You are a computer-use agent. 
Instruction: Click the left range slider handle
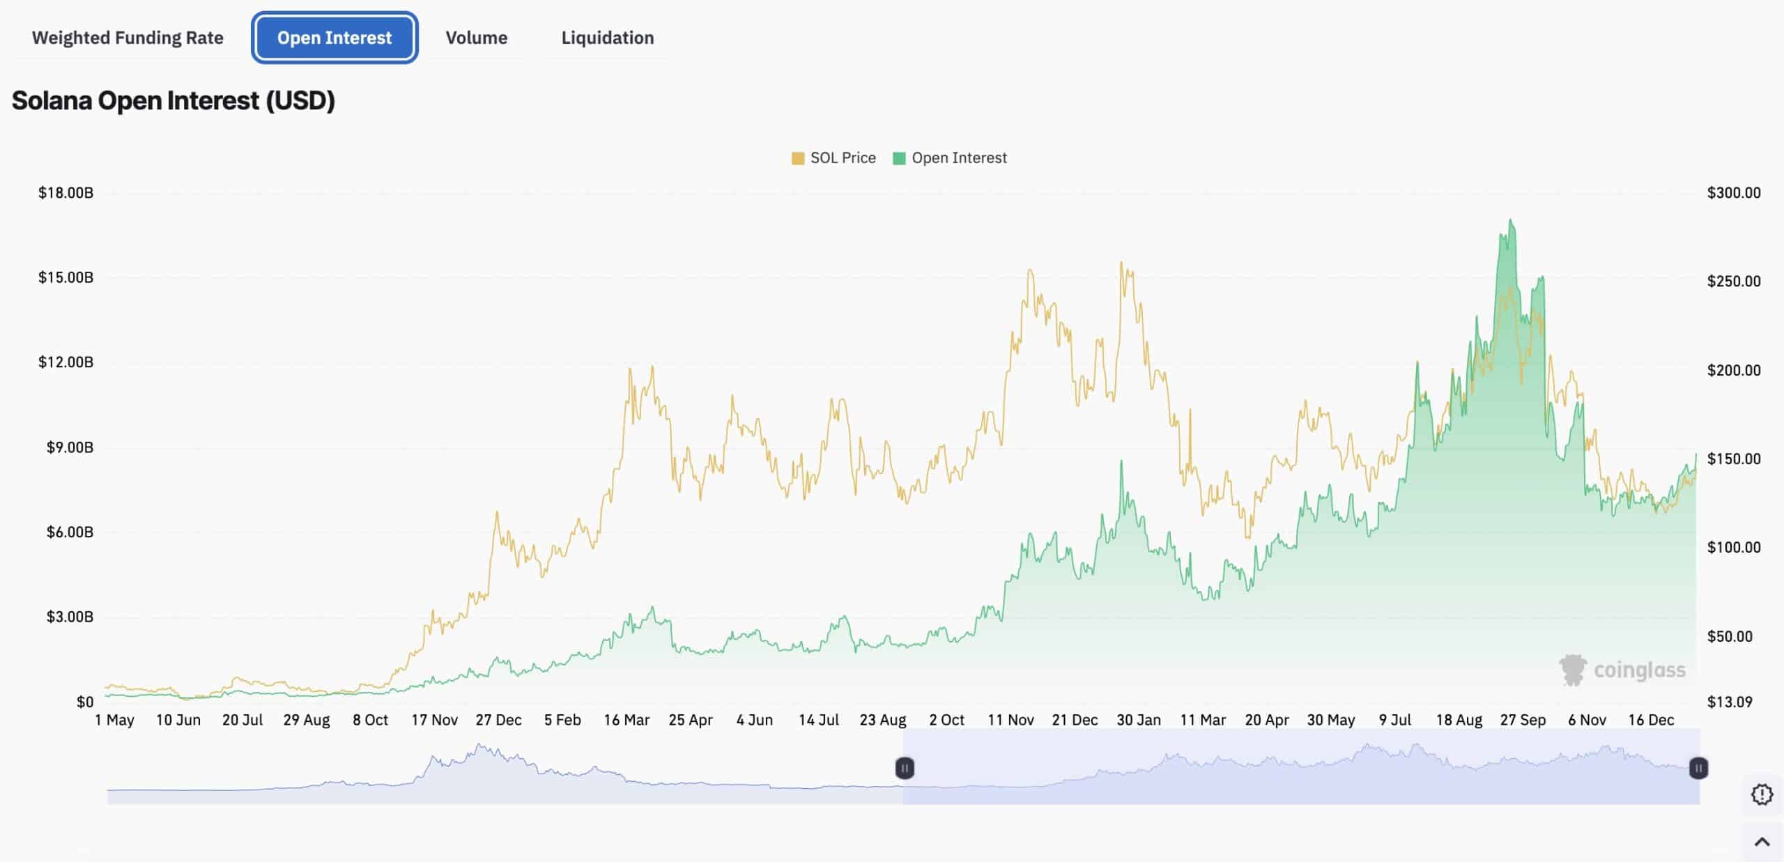click(x=905, y=768)
